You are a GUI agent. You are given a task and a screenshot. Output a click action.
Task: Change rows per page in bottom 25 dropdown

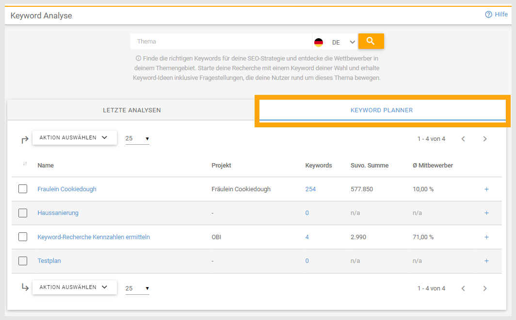(x=137, y=289)
